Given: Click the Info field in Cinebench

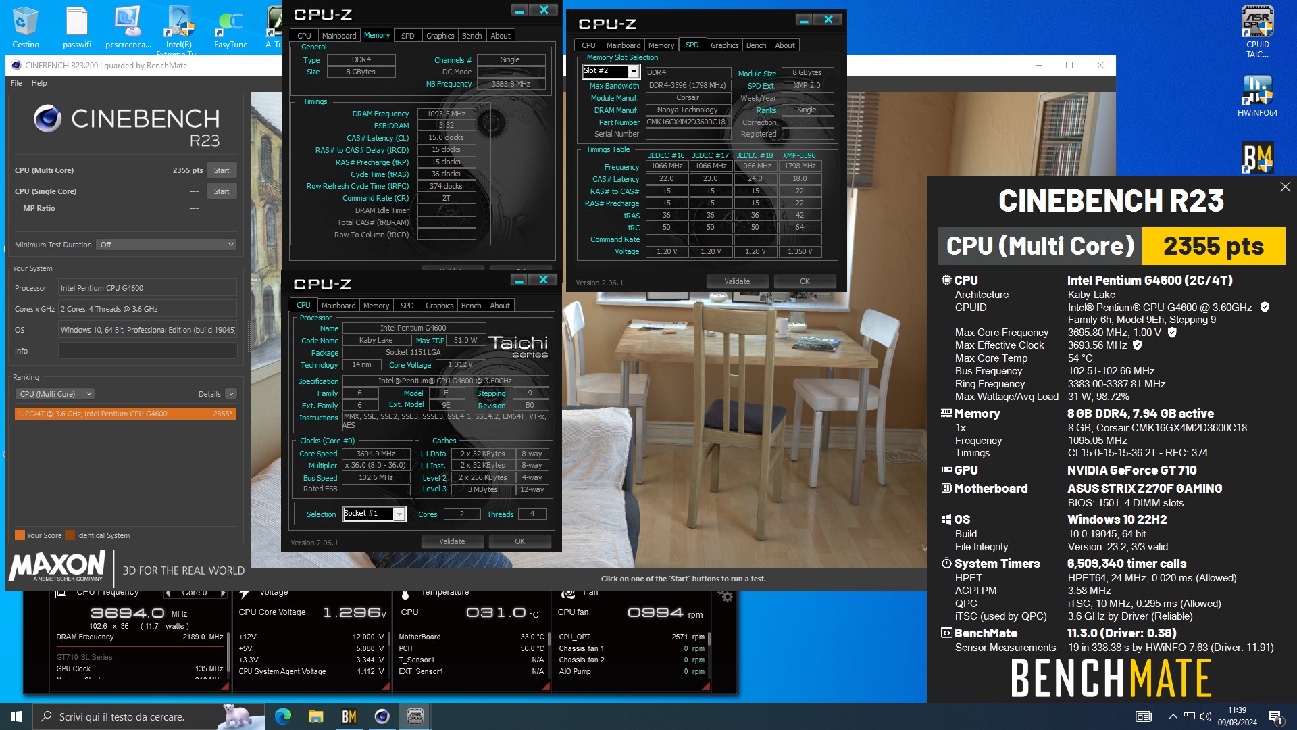Looking at the screenshot, I should click(x=147, y=351).
